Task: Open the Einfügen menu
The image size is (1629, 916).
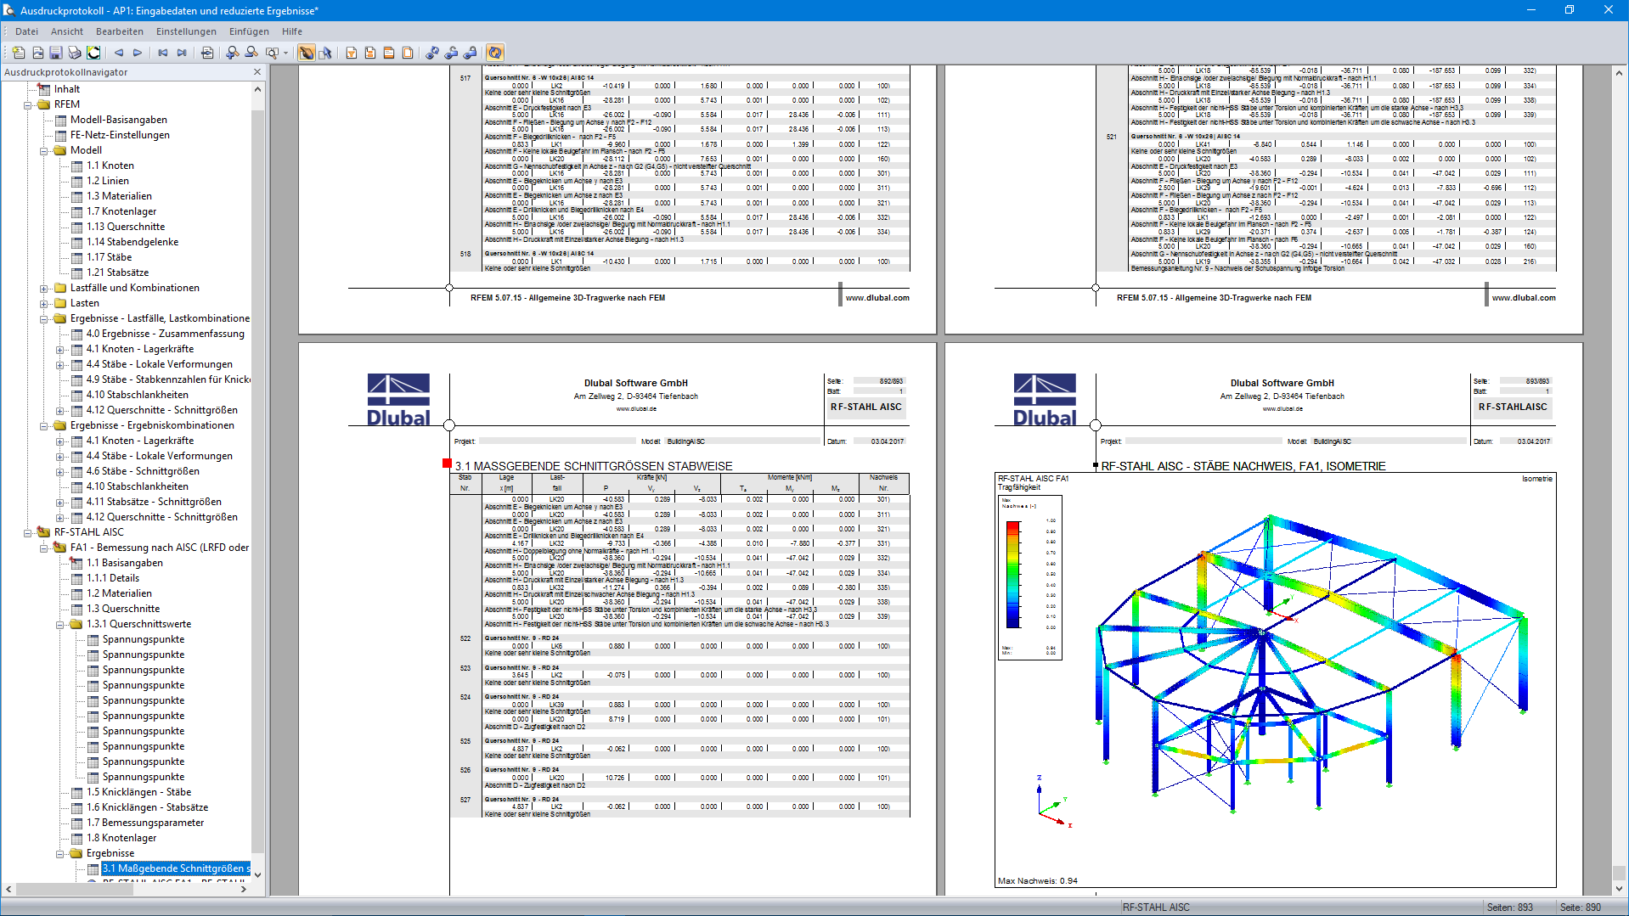Action: [x=249, y=31]
